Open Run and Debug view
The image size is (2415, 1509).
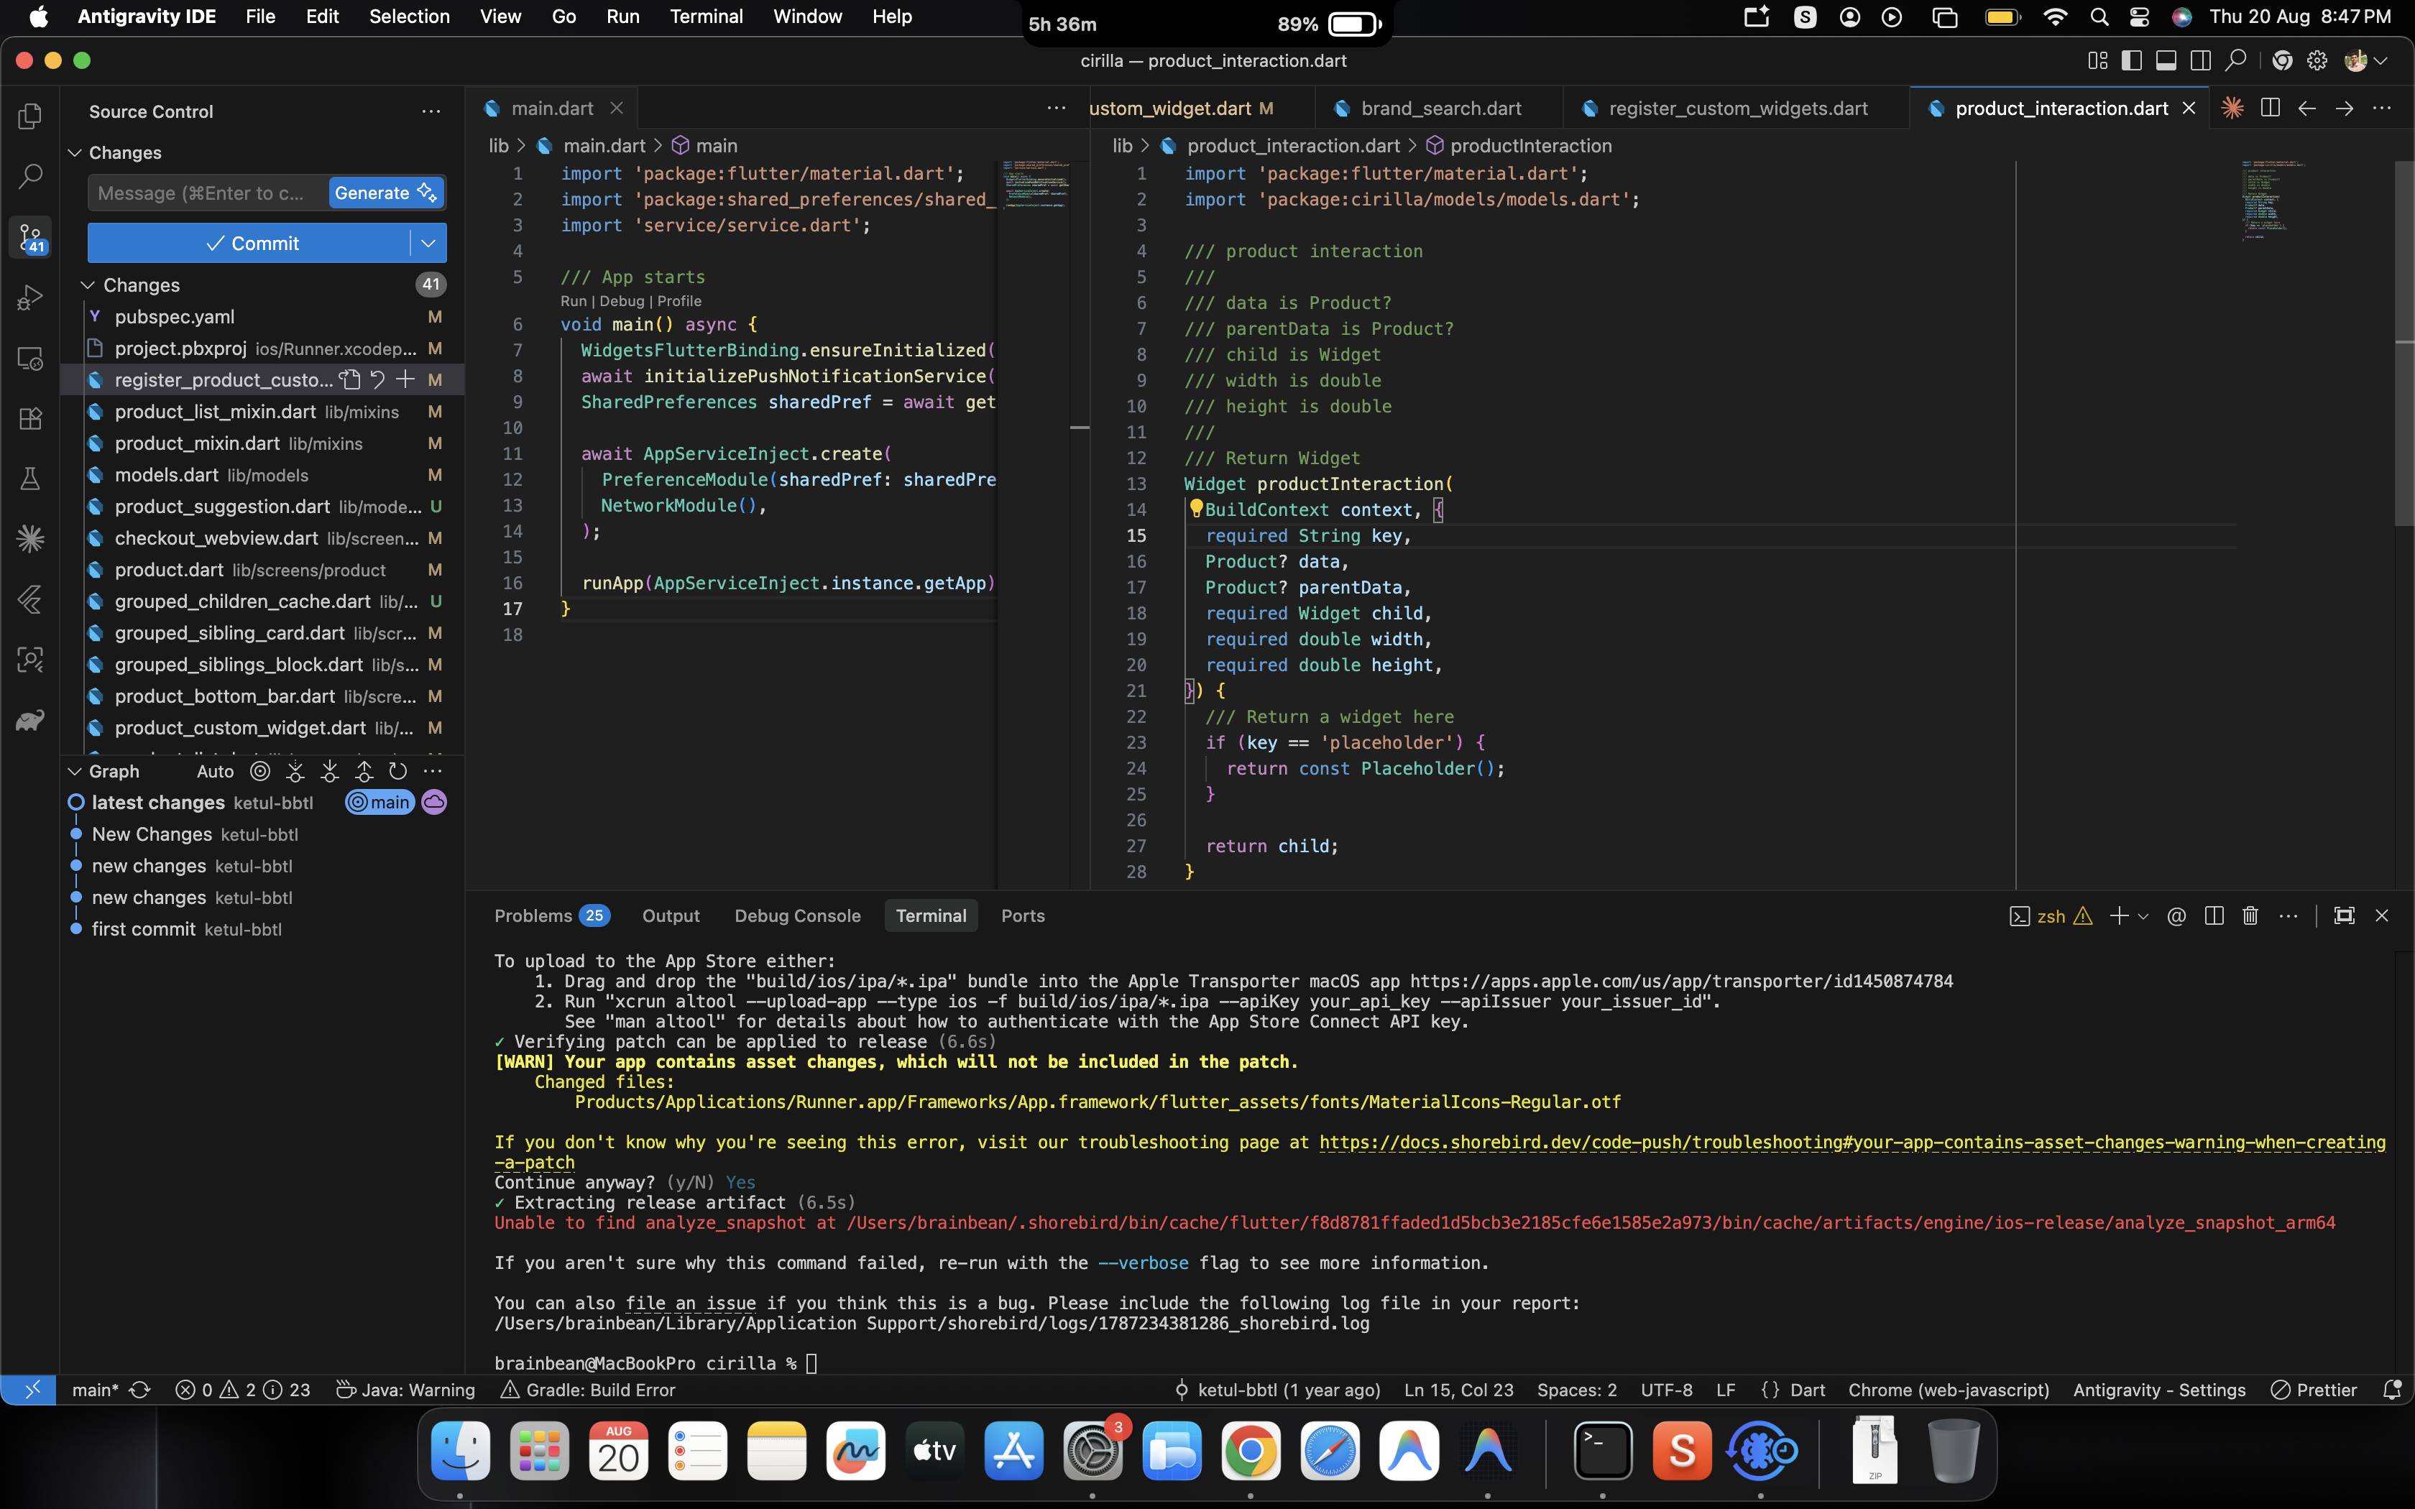30,297
